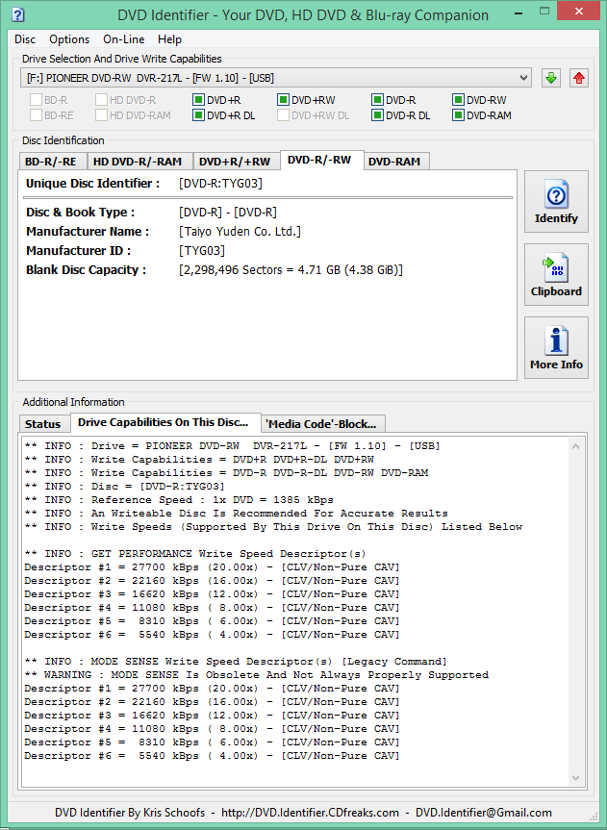Screen dimensions: 607x830
Task: Click the DVD.Identifier.CDfreaks.com link
Action: point(310,813)
